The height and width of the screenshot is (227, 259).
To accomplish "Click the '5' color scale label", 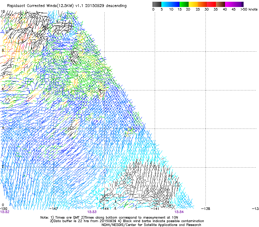I will coord(162,9).
